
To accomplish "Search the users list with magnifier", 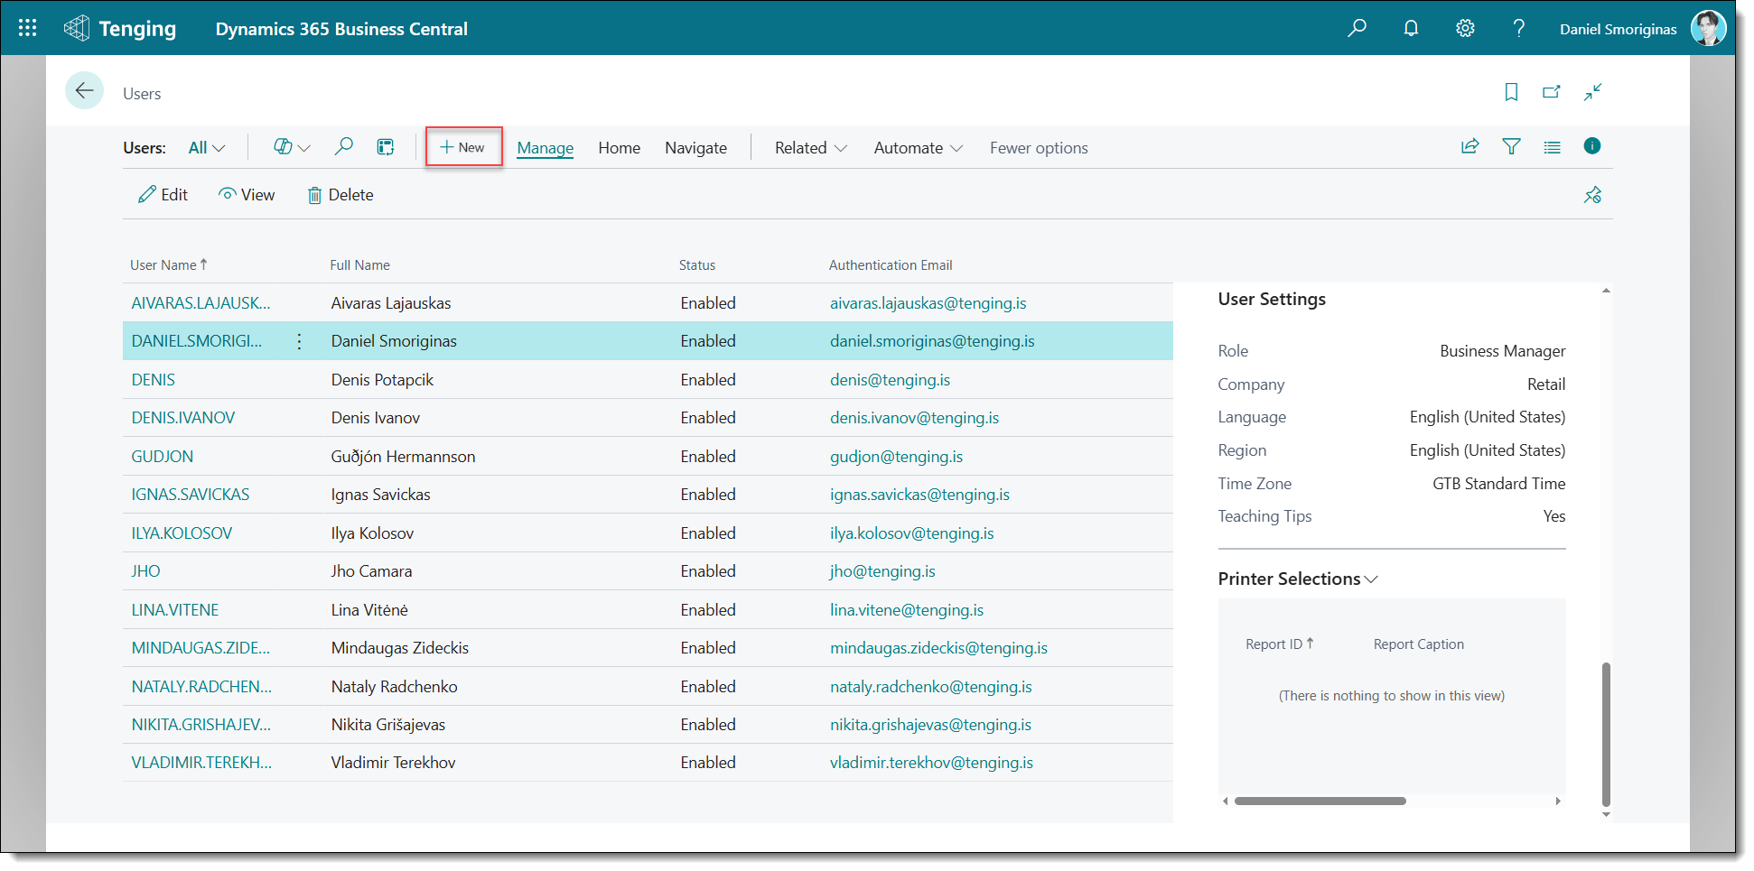I will pyautogui.click(x=343, y=146).
